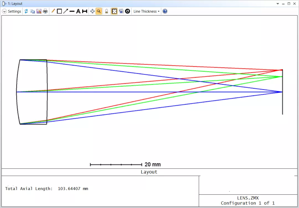Viewport: 299px width, 208px height.
Task: Add a text annotation with A tool
Action: [78, 11]
